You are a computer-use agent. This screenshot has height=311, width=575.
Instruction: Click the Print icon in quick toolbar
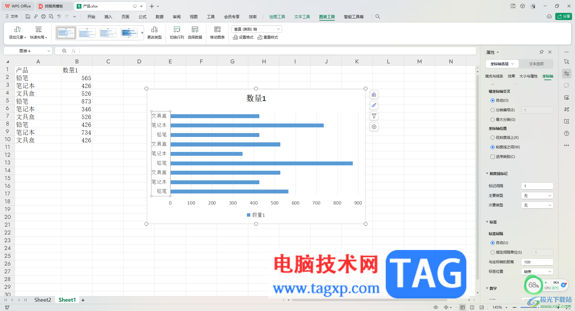(43, 17)
